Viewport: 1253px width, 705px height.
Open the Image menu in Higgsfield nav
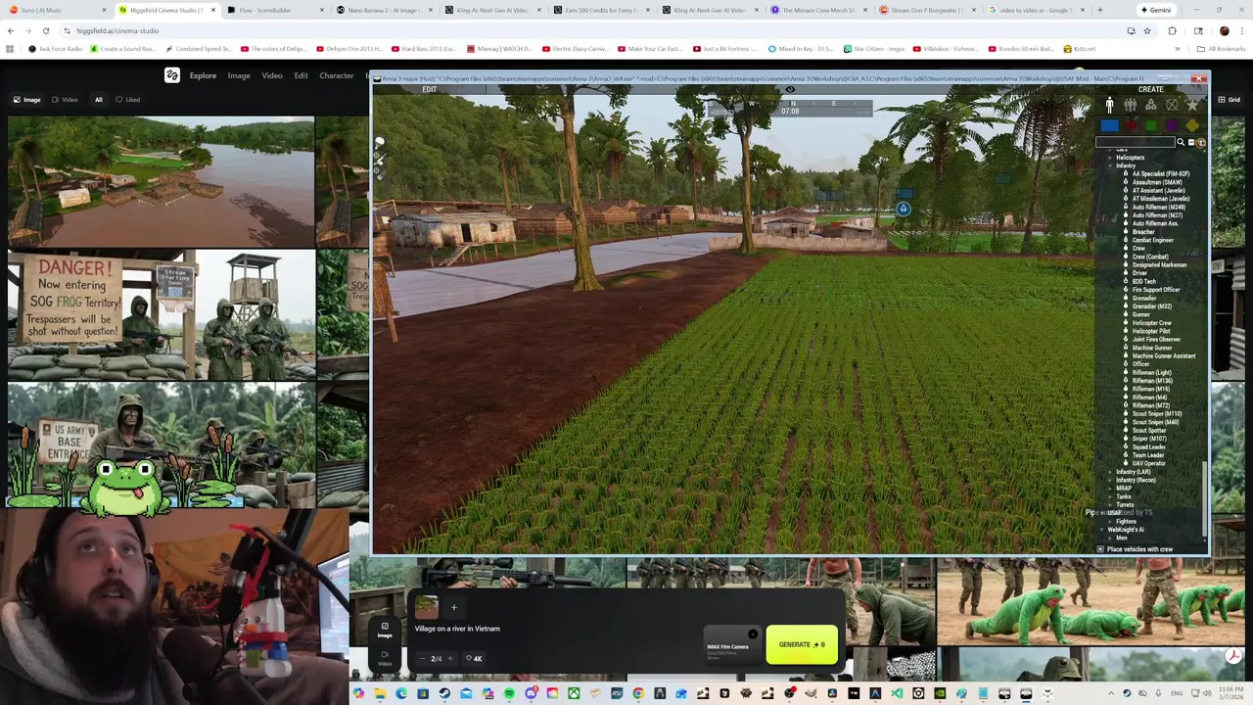(239, 75)
